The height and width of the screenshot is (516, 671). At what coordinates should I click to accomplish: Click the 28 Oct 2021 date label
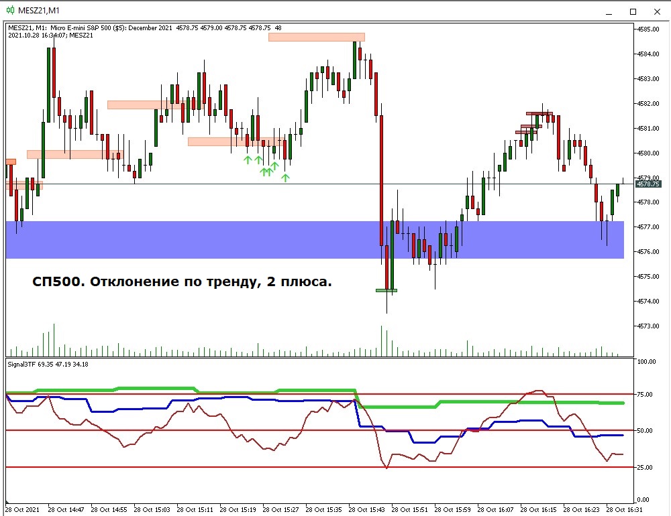pos(22,509)
